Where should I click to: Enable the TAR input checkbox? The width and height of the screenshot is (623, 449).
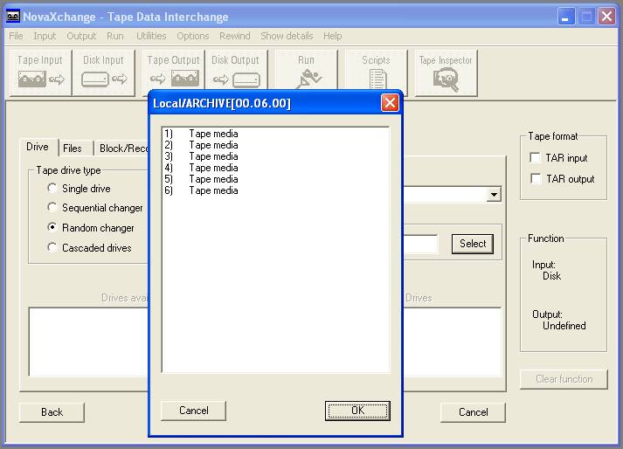click(x=536, y=158)
